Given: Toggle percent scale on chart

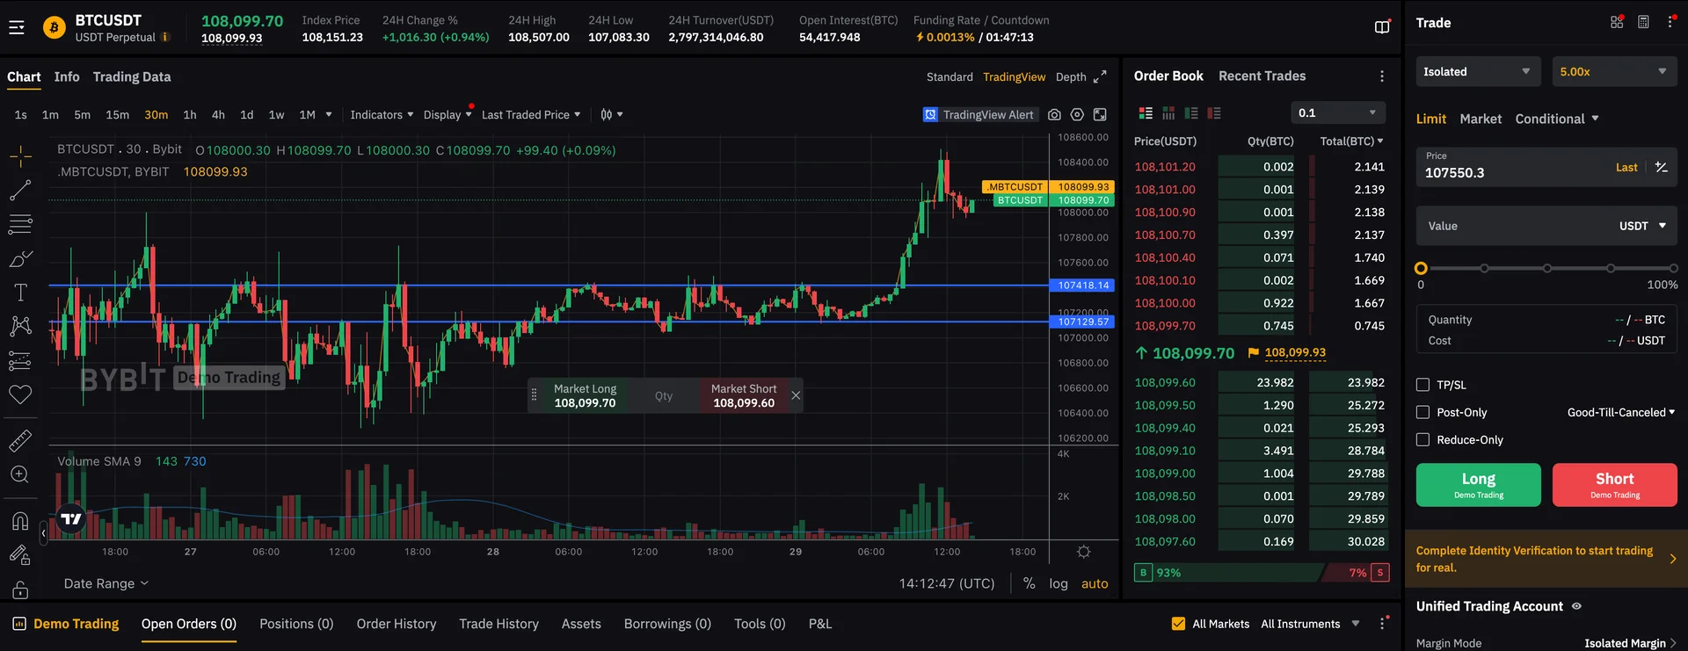Looking at the screenshot, I should (1029, 583).
